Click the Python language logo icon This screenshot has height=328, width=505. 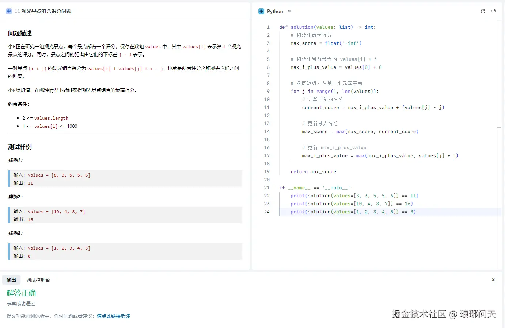[261, 11]
